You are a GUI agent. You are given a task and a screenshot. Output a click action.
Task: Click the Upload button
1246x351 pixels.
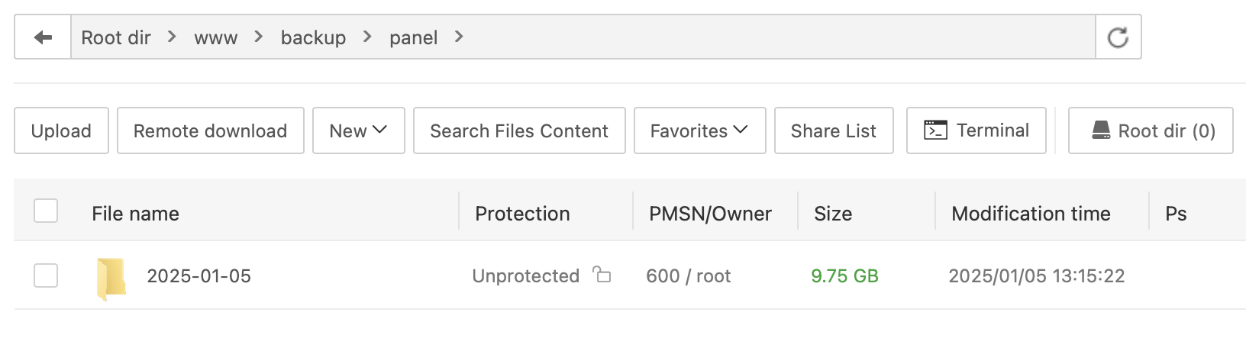pos(61,130)
